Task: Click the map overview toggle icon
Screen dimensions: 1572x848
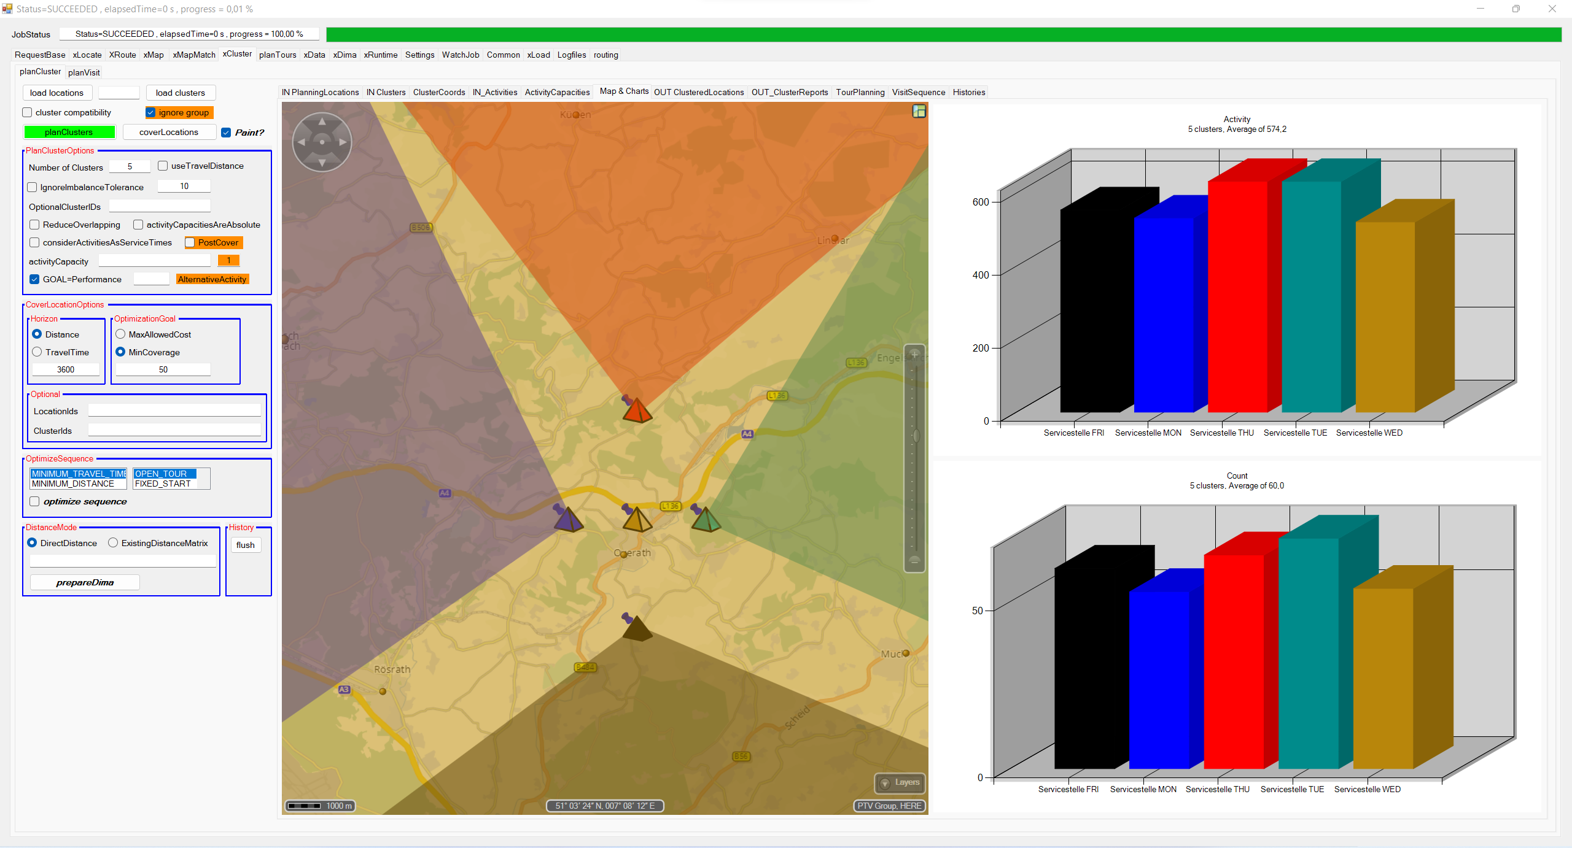Action: coord(919,111)
